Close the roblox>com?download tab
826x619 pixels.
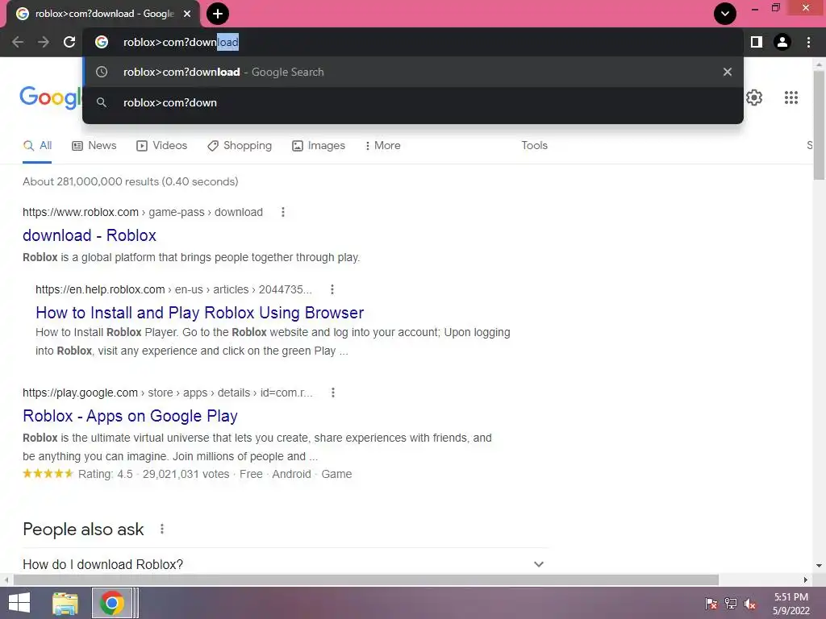(x=187, y=14)
